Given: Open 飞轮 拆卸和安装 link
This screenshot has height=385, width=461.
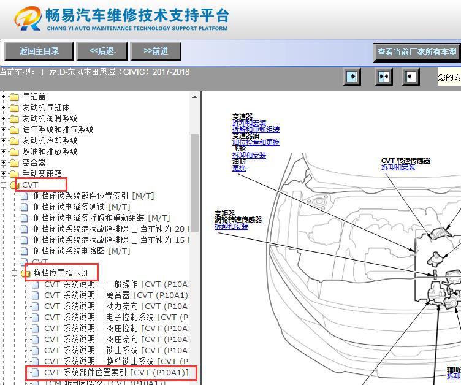Looking at the screenshot, I should pyautogui.click(x=249, y=155).
